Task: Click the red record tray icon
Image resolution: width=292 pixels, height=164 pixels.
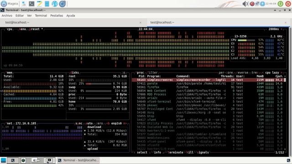Action: [x=252, y=4]
